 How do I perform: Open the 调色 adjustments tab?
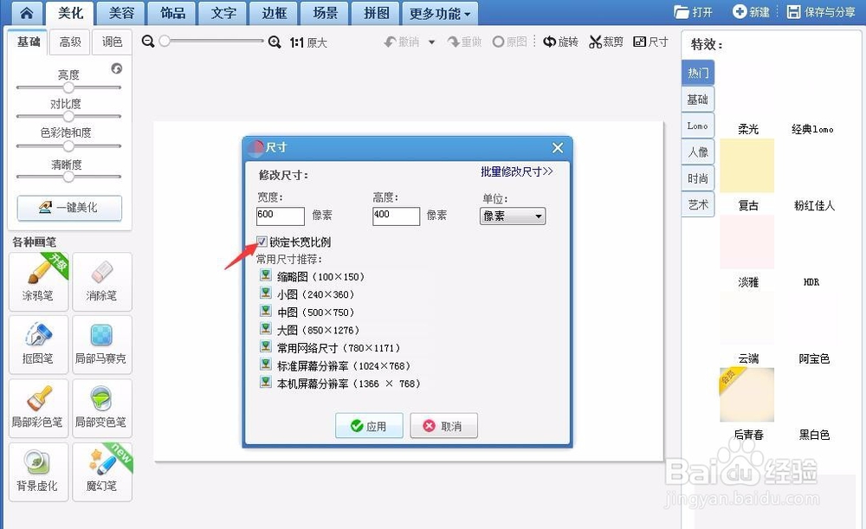[112, 42]
